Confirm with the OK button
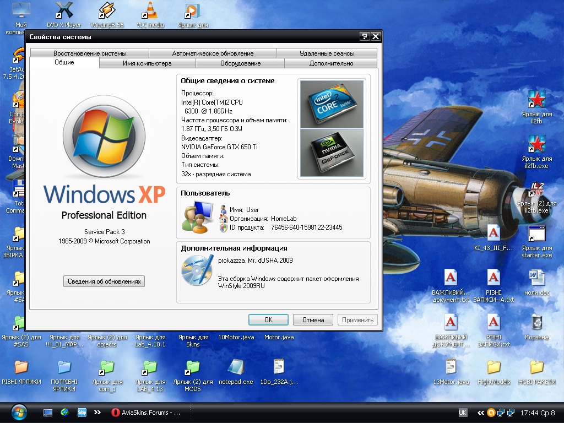 point(268,320)
